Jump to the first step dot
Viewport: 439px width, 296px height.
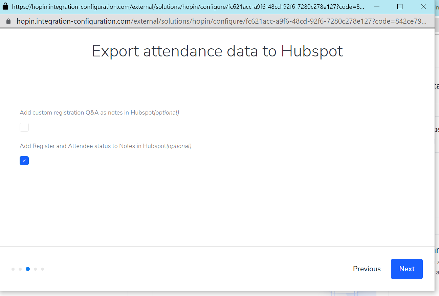[x=13, y=269]
